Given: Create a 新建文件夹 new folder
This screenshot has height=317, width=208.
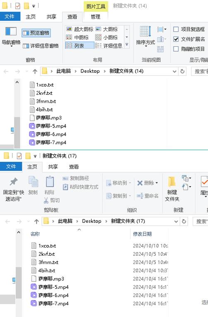Looking at the screenshot, I should (x=172, y=189).
